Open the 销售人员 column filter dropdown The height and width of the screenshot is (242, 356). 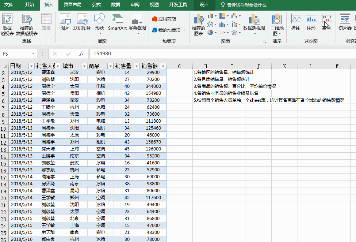(x=58, y=66)
